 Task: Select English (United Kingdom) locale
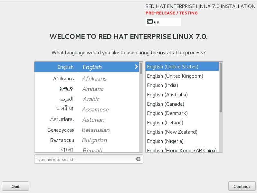(x=175, y=76)
